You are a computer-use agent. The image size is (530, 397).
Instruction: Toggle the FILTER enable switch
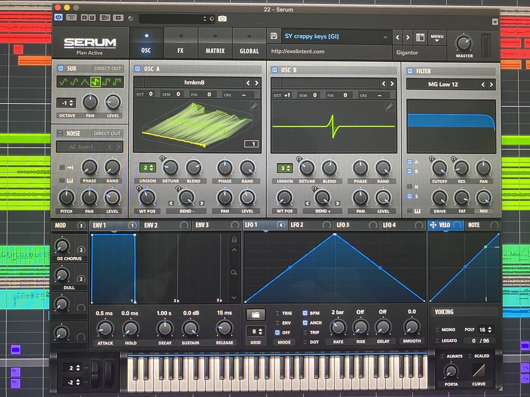(409, 71)
